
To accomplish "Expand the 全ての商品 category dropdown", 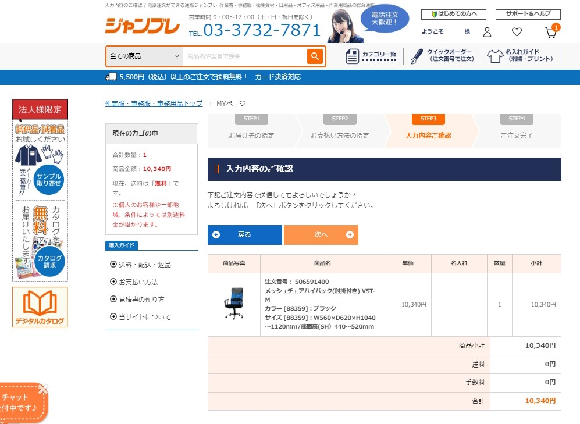I will click(144, 56).
